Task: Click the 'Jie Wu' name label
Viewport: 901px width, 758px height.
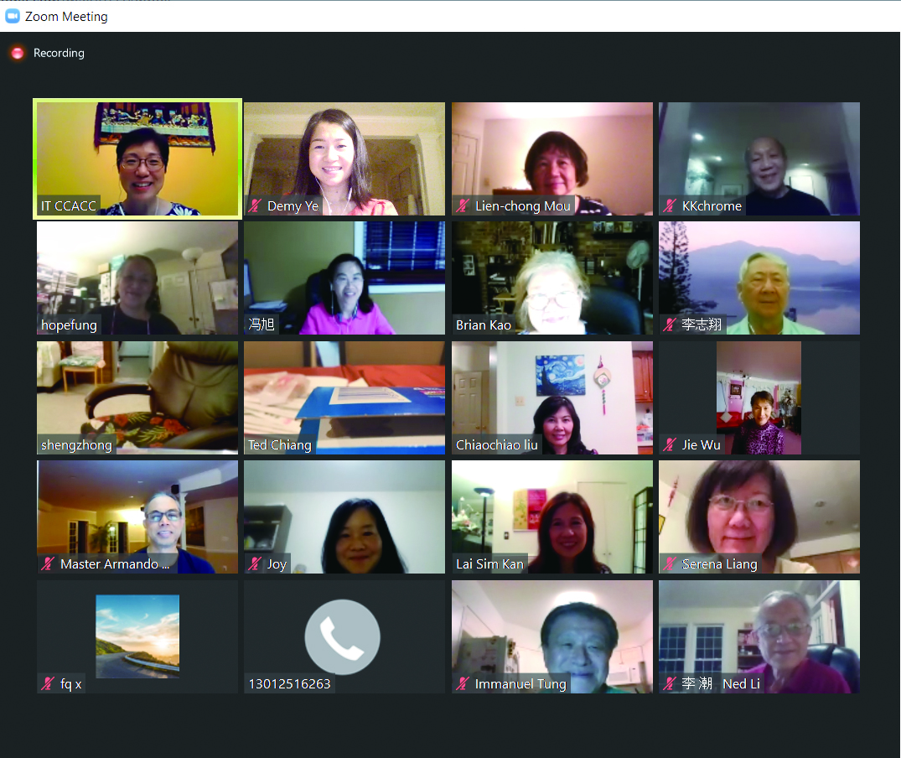Action: point(701,444)
